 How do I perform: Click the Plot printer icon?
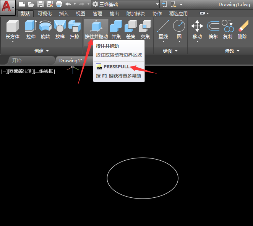coord(59,4)
